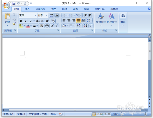Click the 编辑 Editing binoculars button
The image size is (153, 118).
(123, 20)
